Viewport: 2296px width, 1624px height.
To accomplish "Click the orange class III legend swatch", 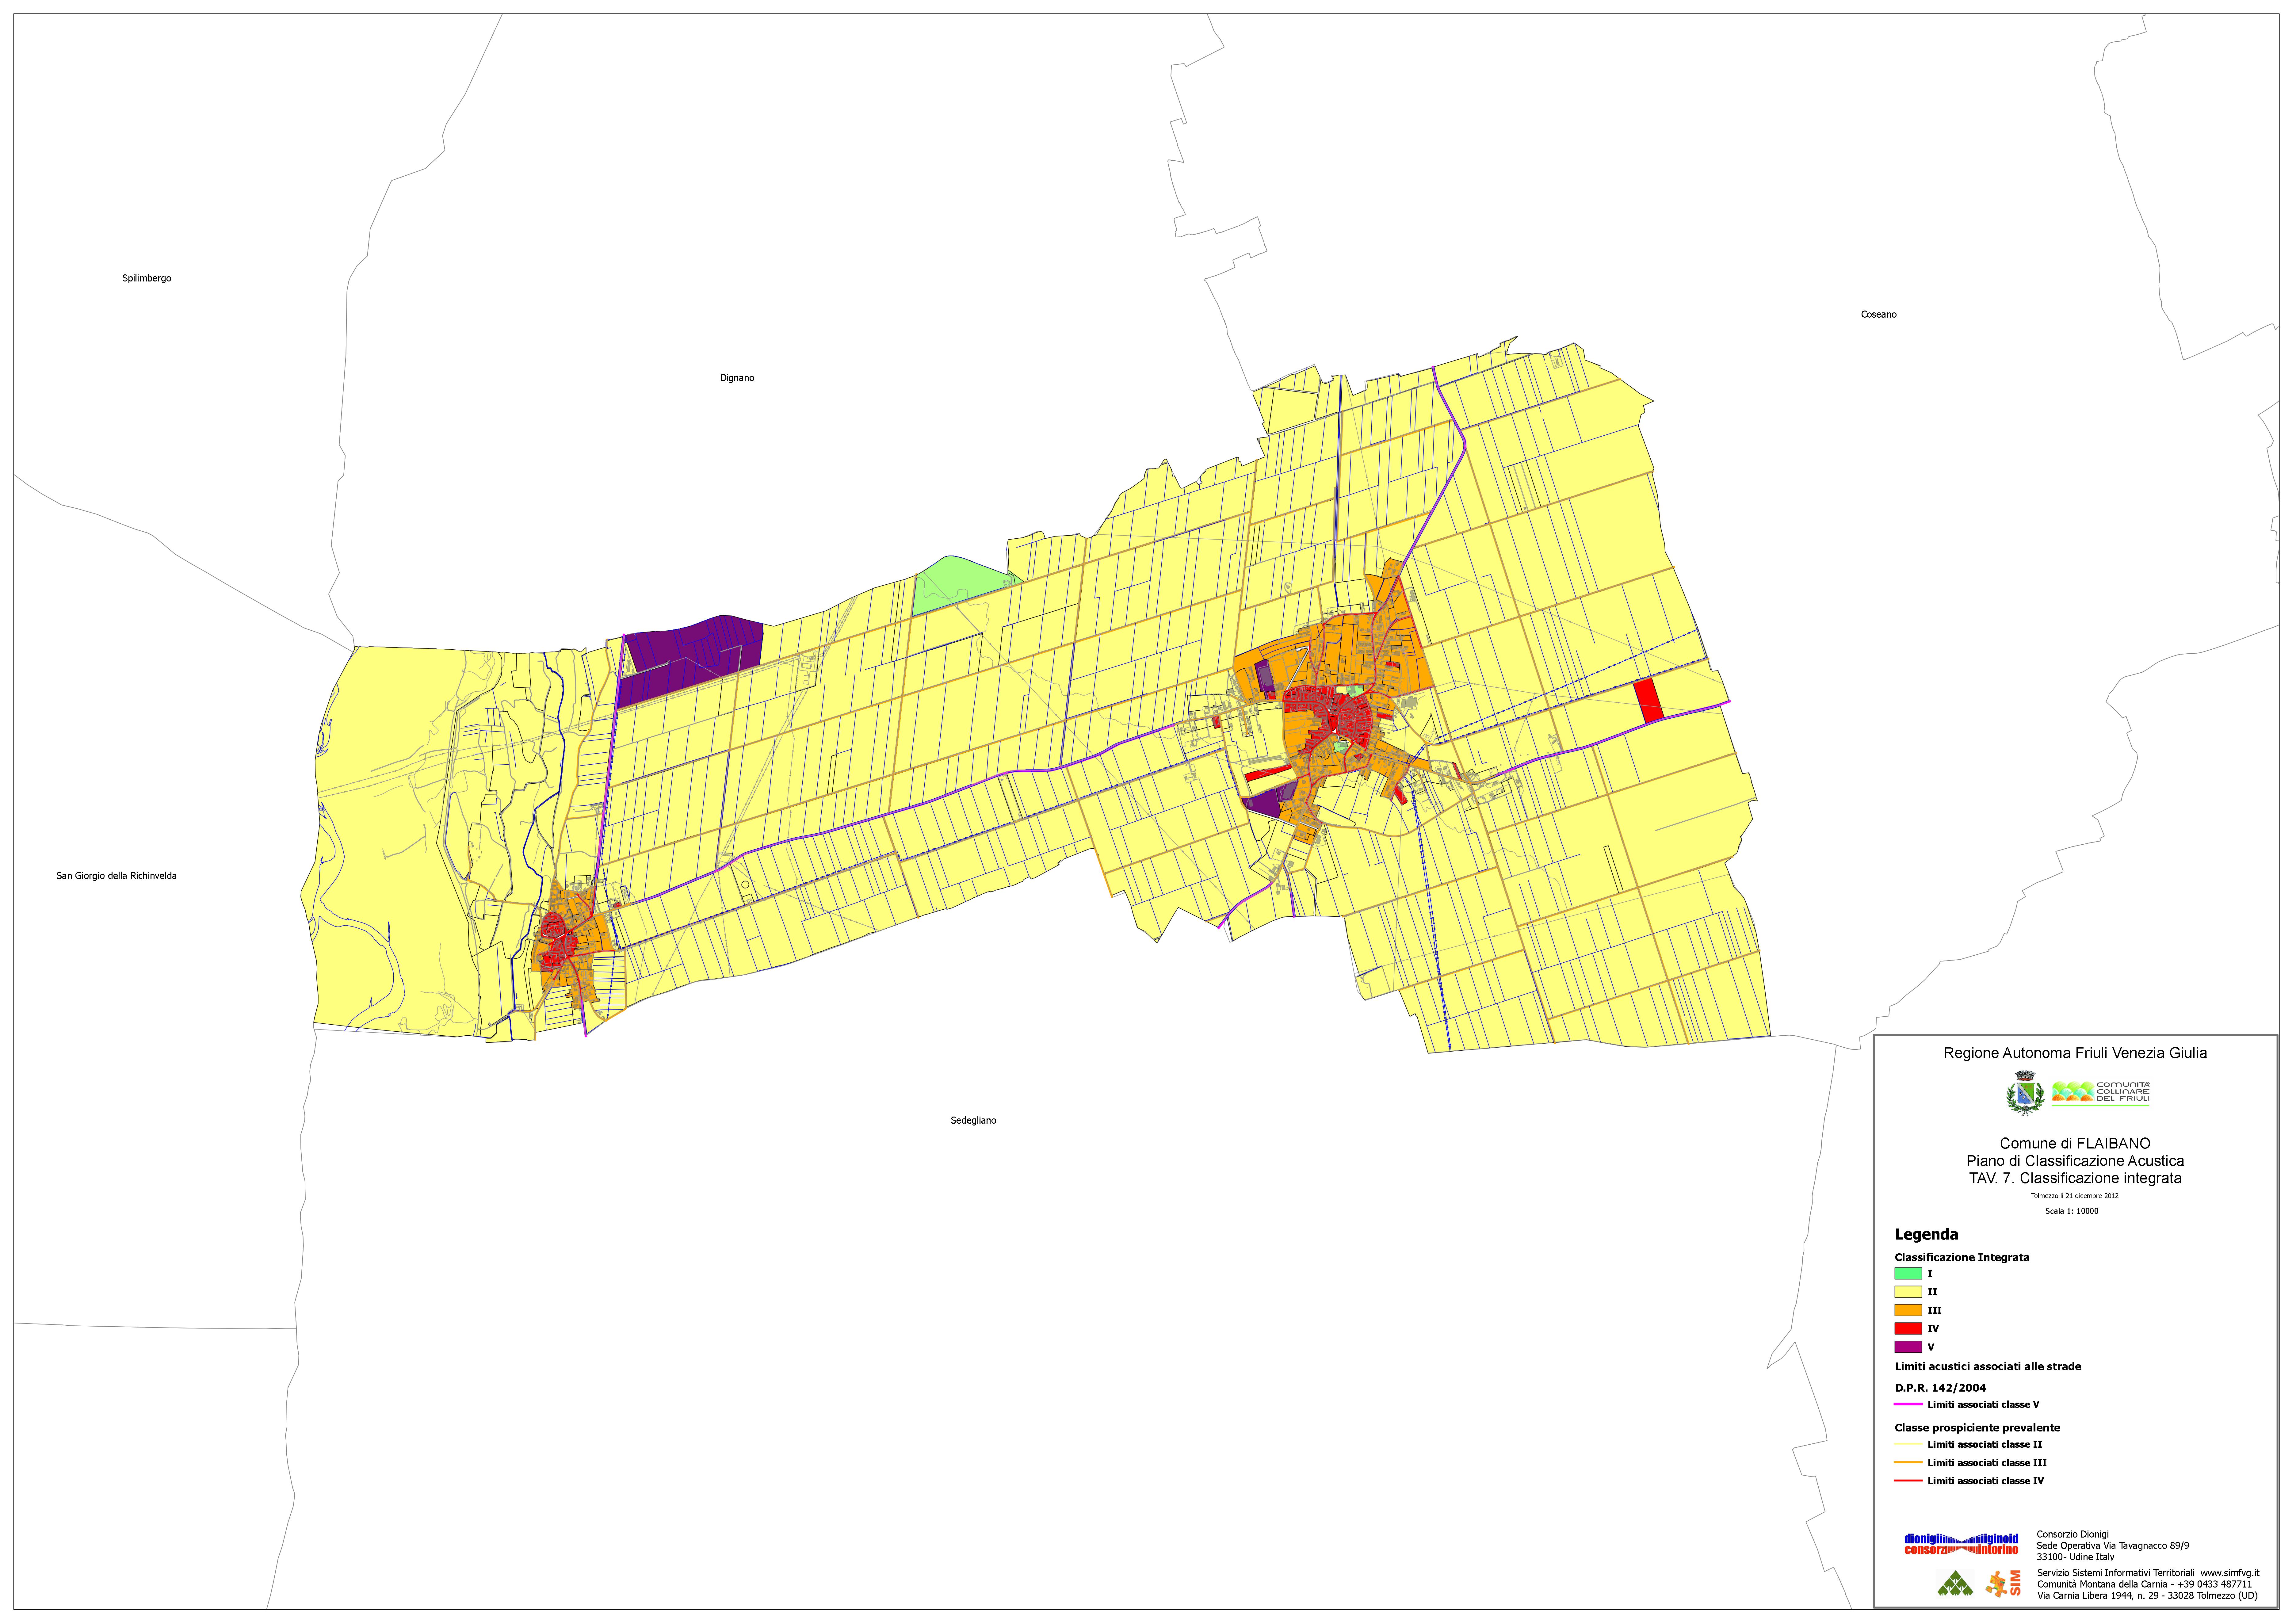I will pyautogui.click(x=1908, y=1310).
